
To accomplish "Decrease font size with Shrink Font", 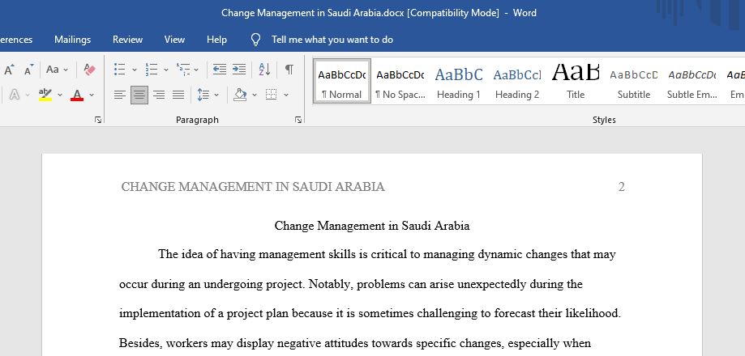I will [x=28, y=70].
